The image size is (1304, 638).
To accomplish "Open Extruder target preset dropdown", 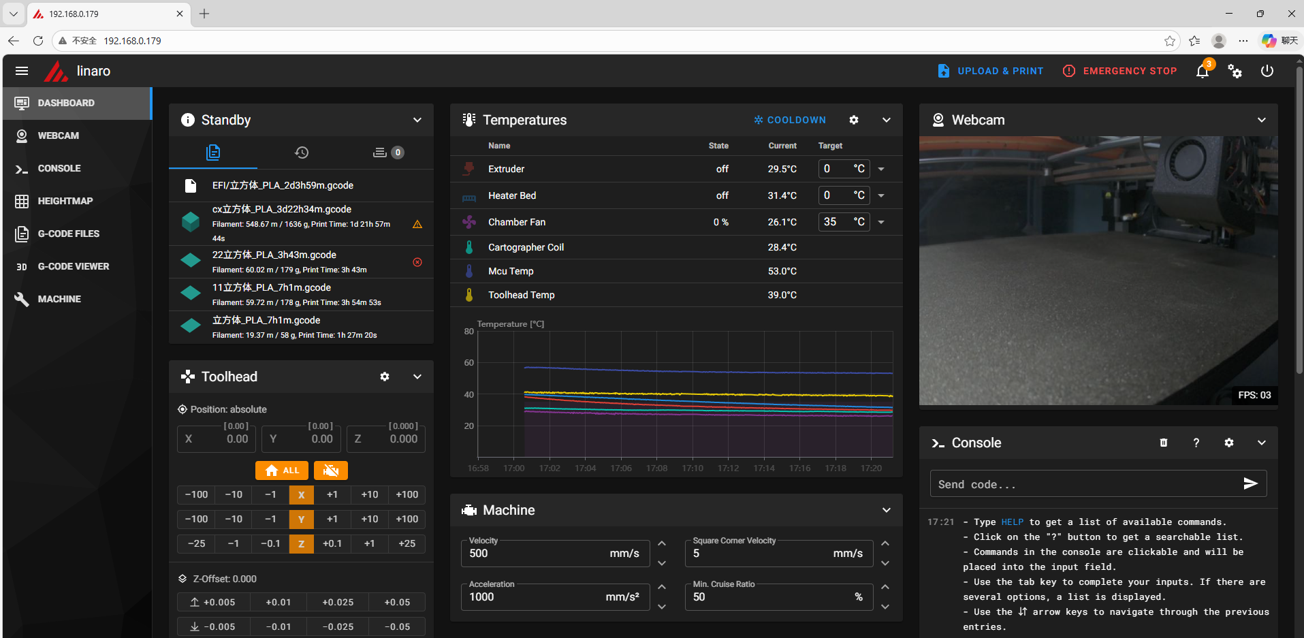I will click(881, 169).
